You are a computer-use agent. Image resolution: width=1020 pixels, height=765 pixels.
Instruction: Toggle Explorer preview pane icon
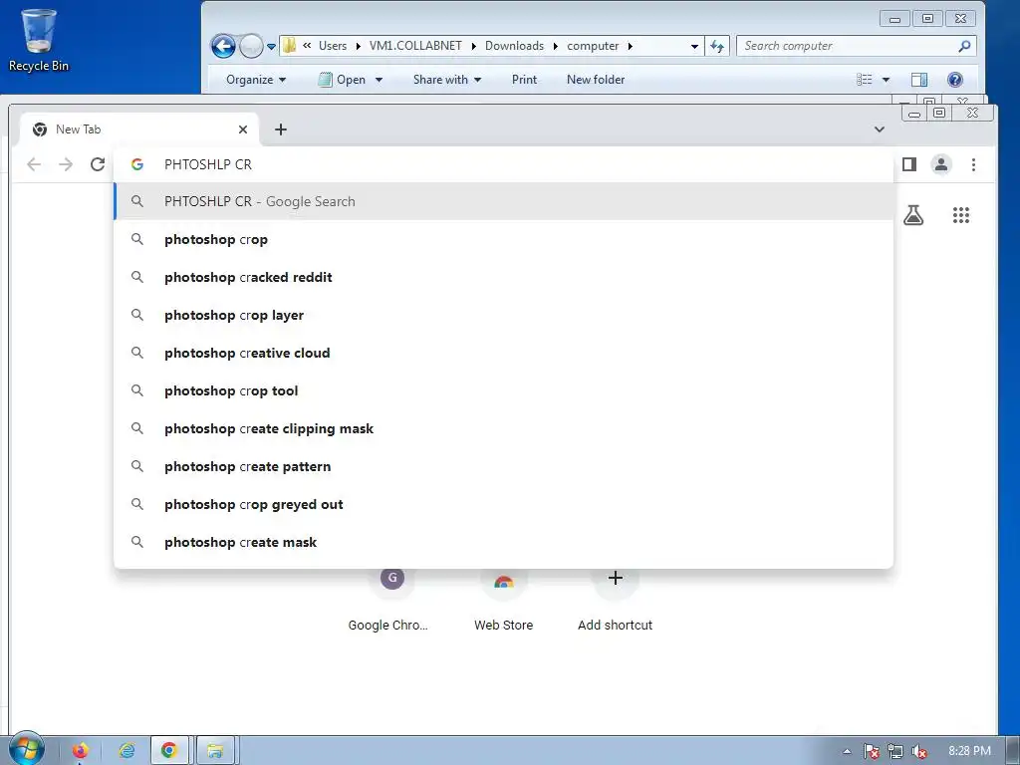[x=919, y=80]
